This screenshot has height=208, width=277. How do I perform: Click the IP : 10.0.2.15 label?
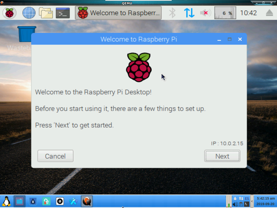(x=227, y=143)
